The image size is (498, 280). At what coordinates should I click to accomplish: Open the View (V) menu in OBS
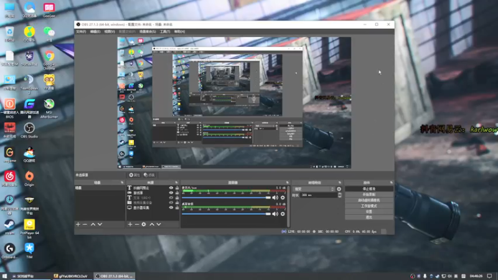pyautogui.click(x=110, y=32)
